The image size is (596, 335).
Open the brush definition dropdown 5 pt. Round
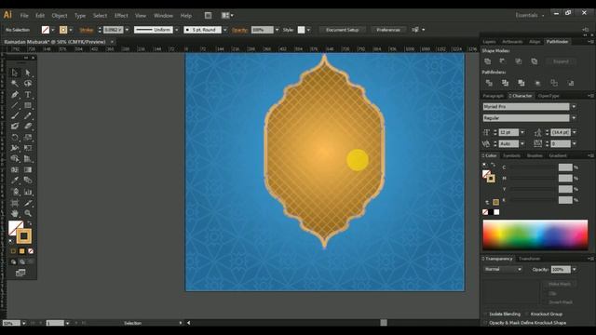pyautogui.click(x=224, y=30)
